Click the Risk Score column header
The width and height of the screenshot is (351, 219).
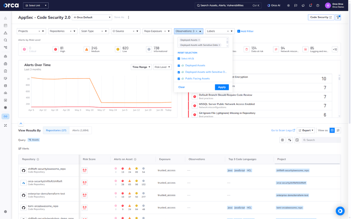click(89, 159)
